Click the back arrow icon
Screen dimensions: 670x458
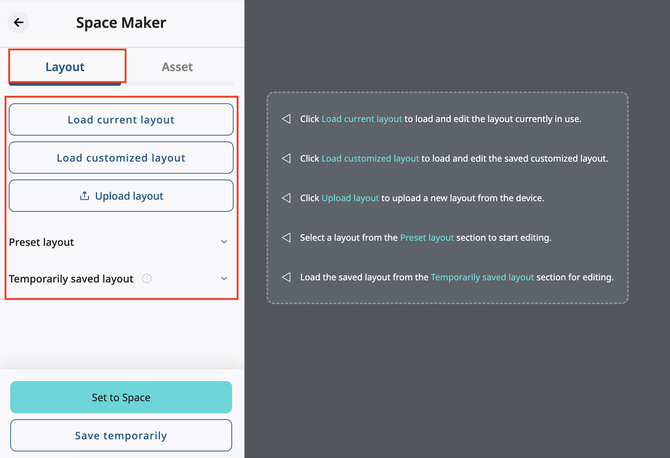(x=18, y=22)
